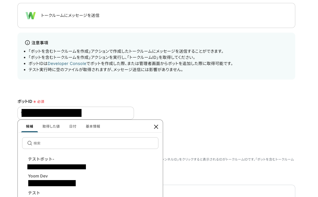The image size is (318, 197).
Task: Click the info icon beside 注意事項
Action: tap(27, 43)
